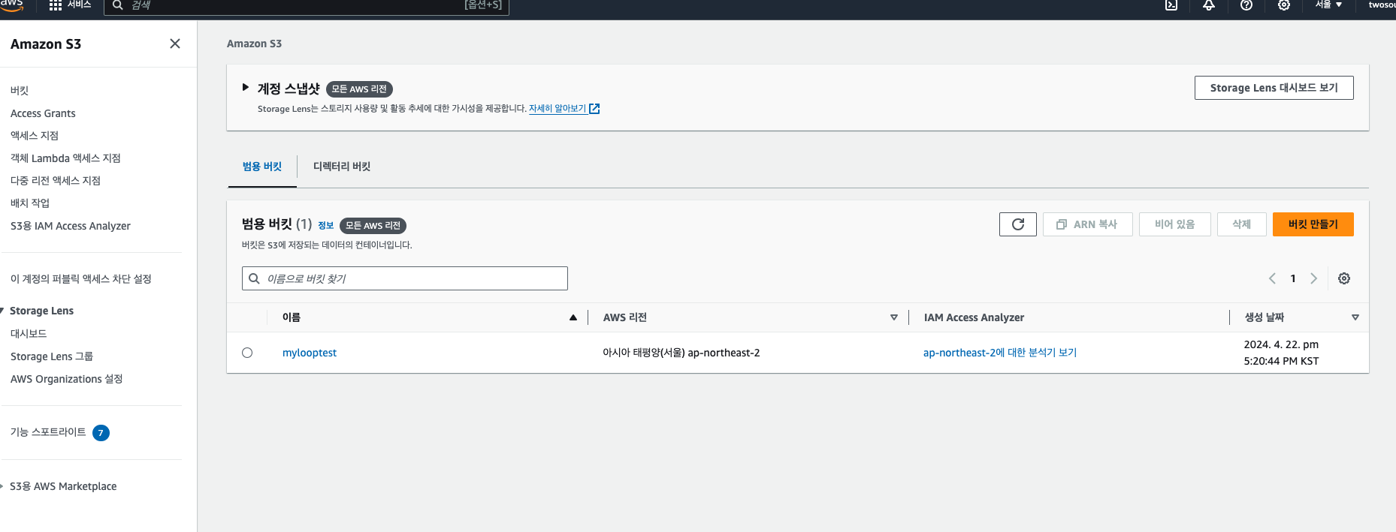Click the spotlight count badge 7

click(x=101, y=433)
